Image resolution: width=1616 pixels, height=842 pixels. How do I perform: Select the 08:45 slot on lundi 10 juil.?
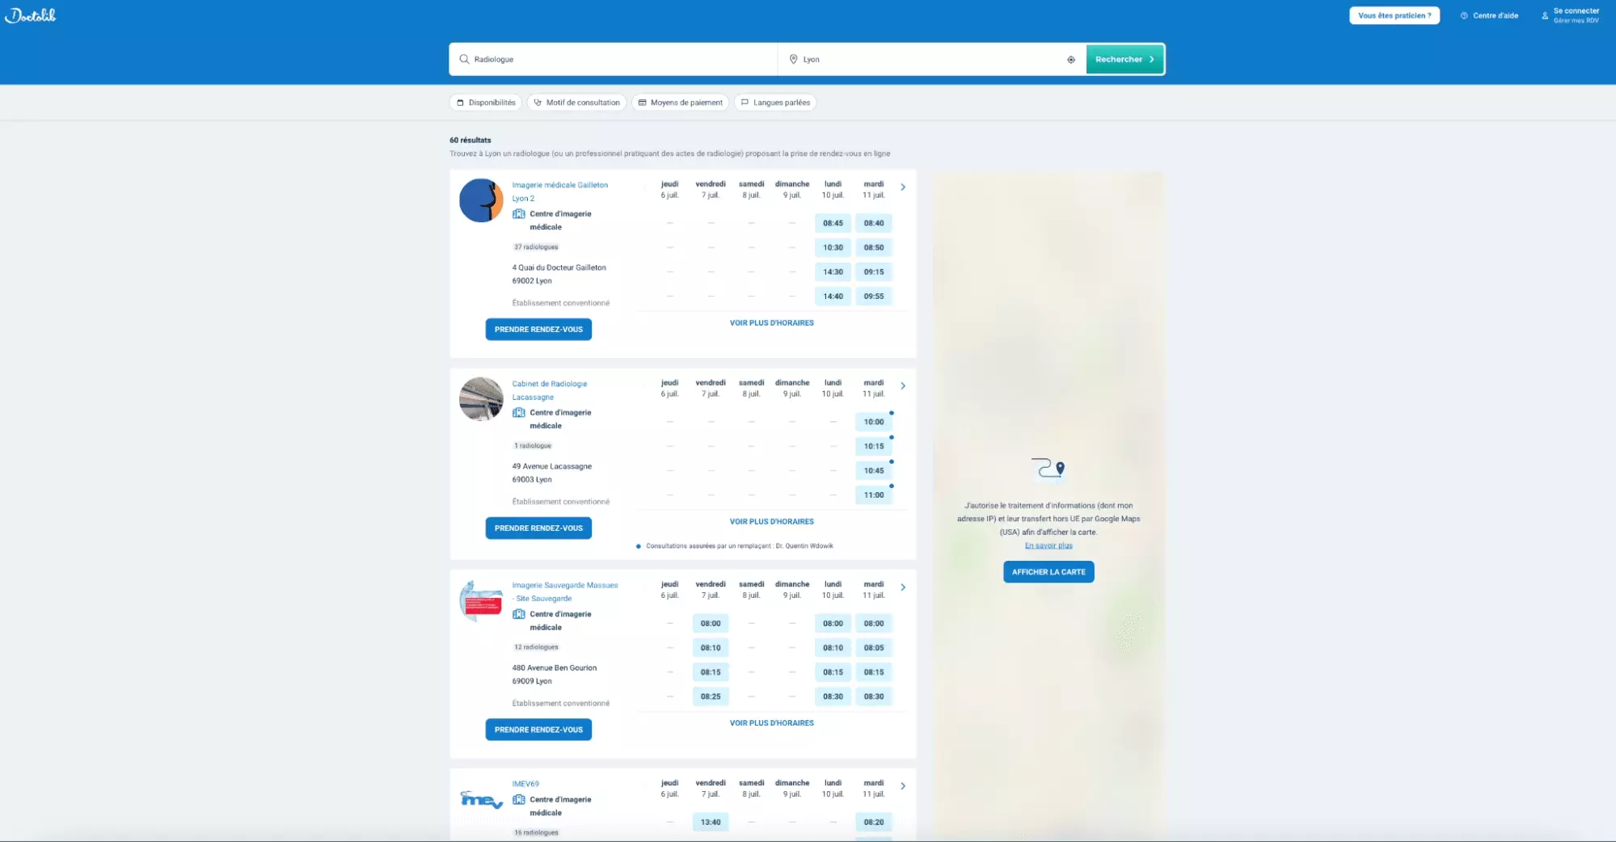[833, 223]
